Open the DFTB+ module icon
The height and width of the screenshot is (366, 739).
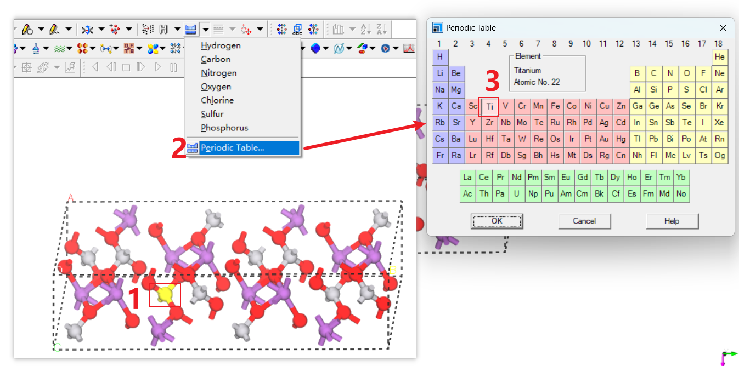click(x=128, y=49)
